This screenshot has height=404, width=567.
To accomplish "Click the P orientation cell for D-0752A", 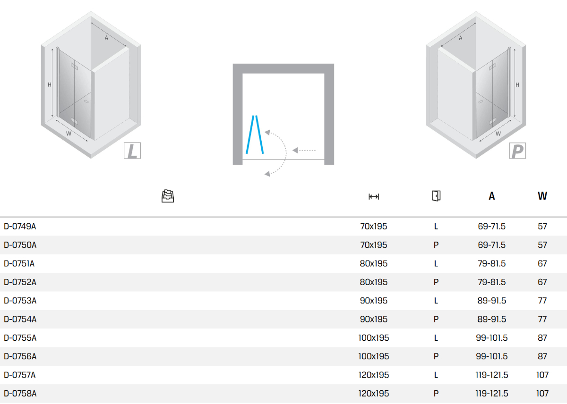I will (x=436, y=282).
